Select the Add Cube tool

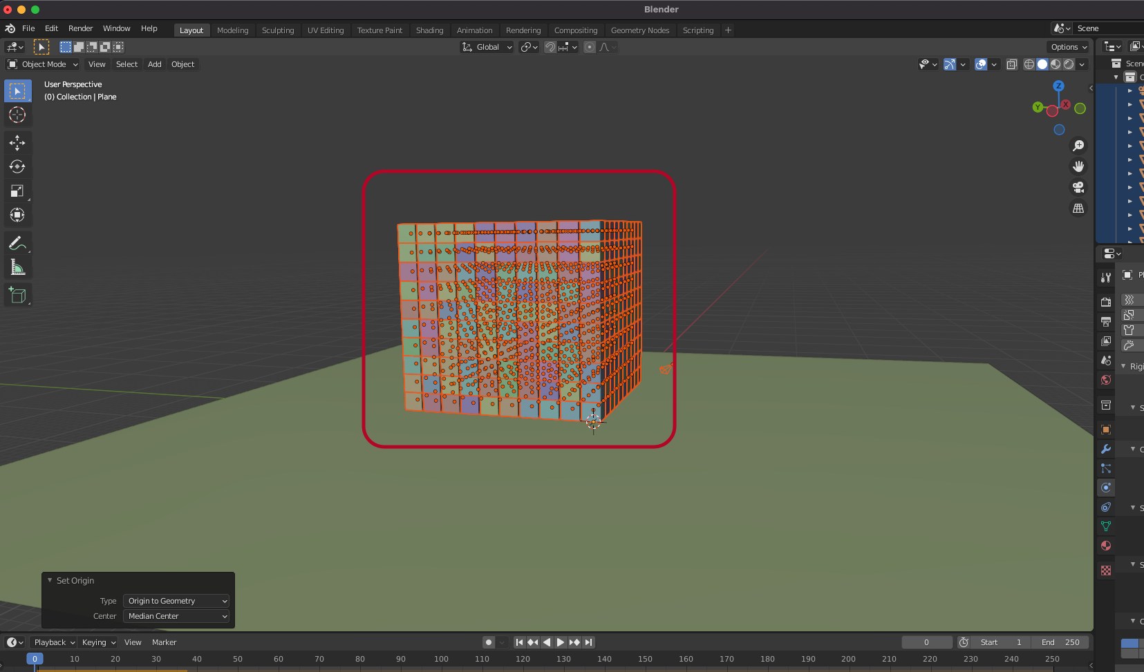17,296
